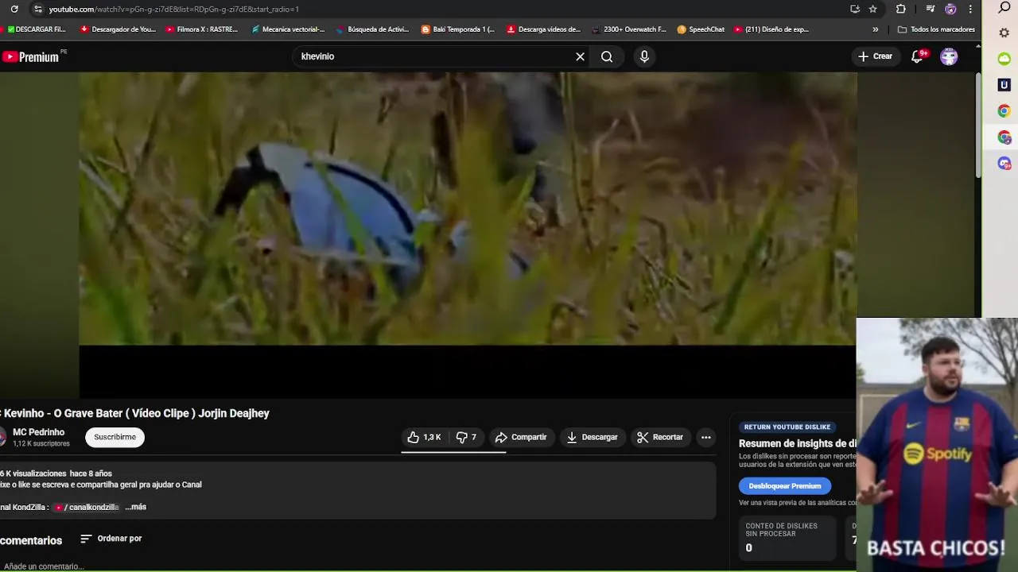Open Todos los marcadores folder
The width and height of the screenshot is (1018, 572).
coord(936,29)
